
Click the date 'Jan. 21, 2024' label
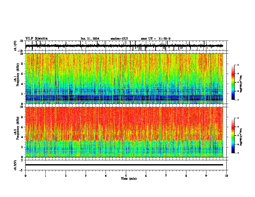click(90, 39)
